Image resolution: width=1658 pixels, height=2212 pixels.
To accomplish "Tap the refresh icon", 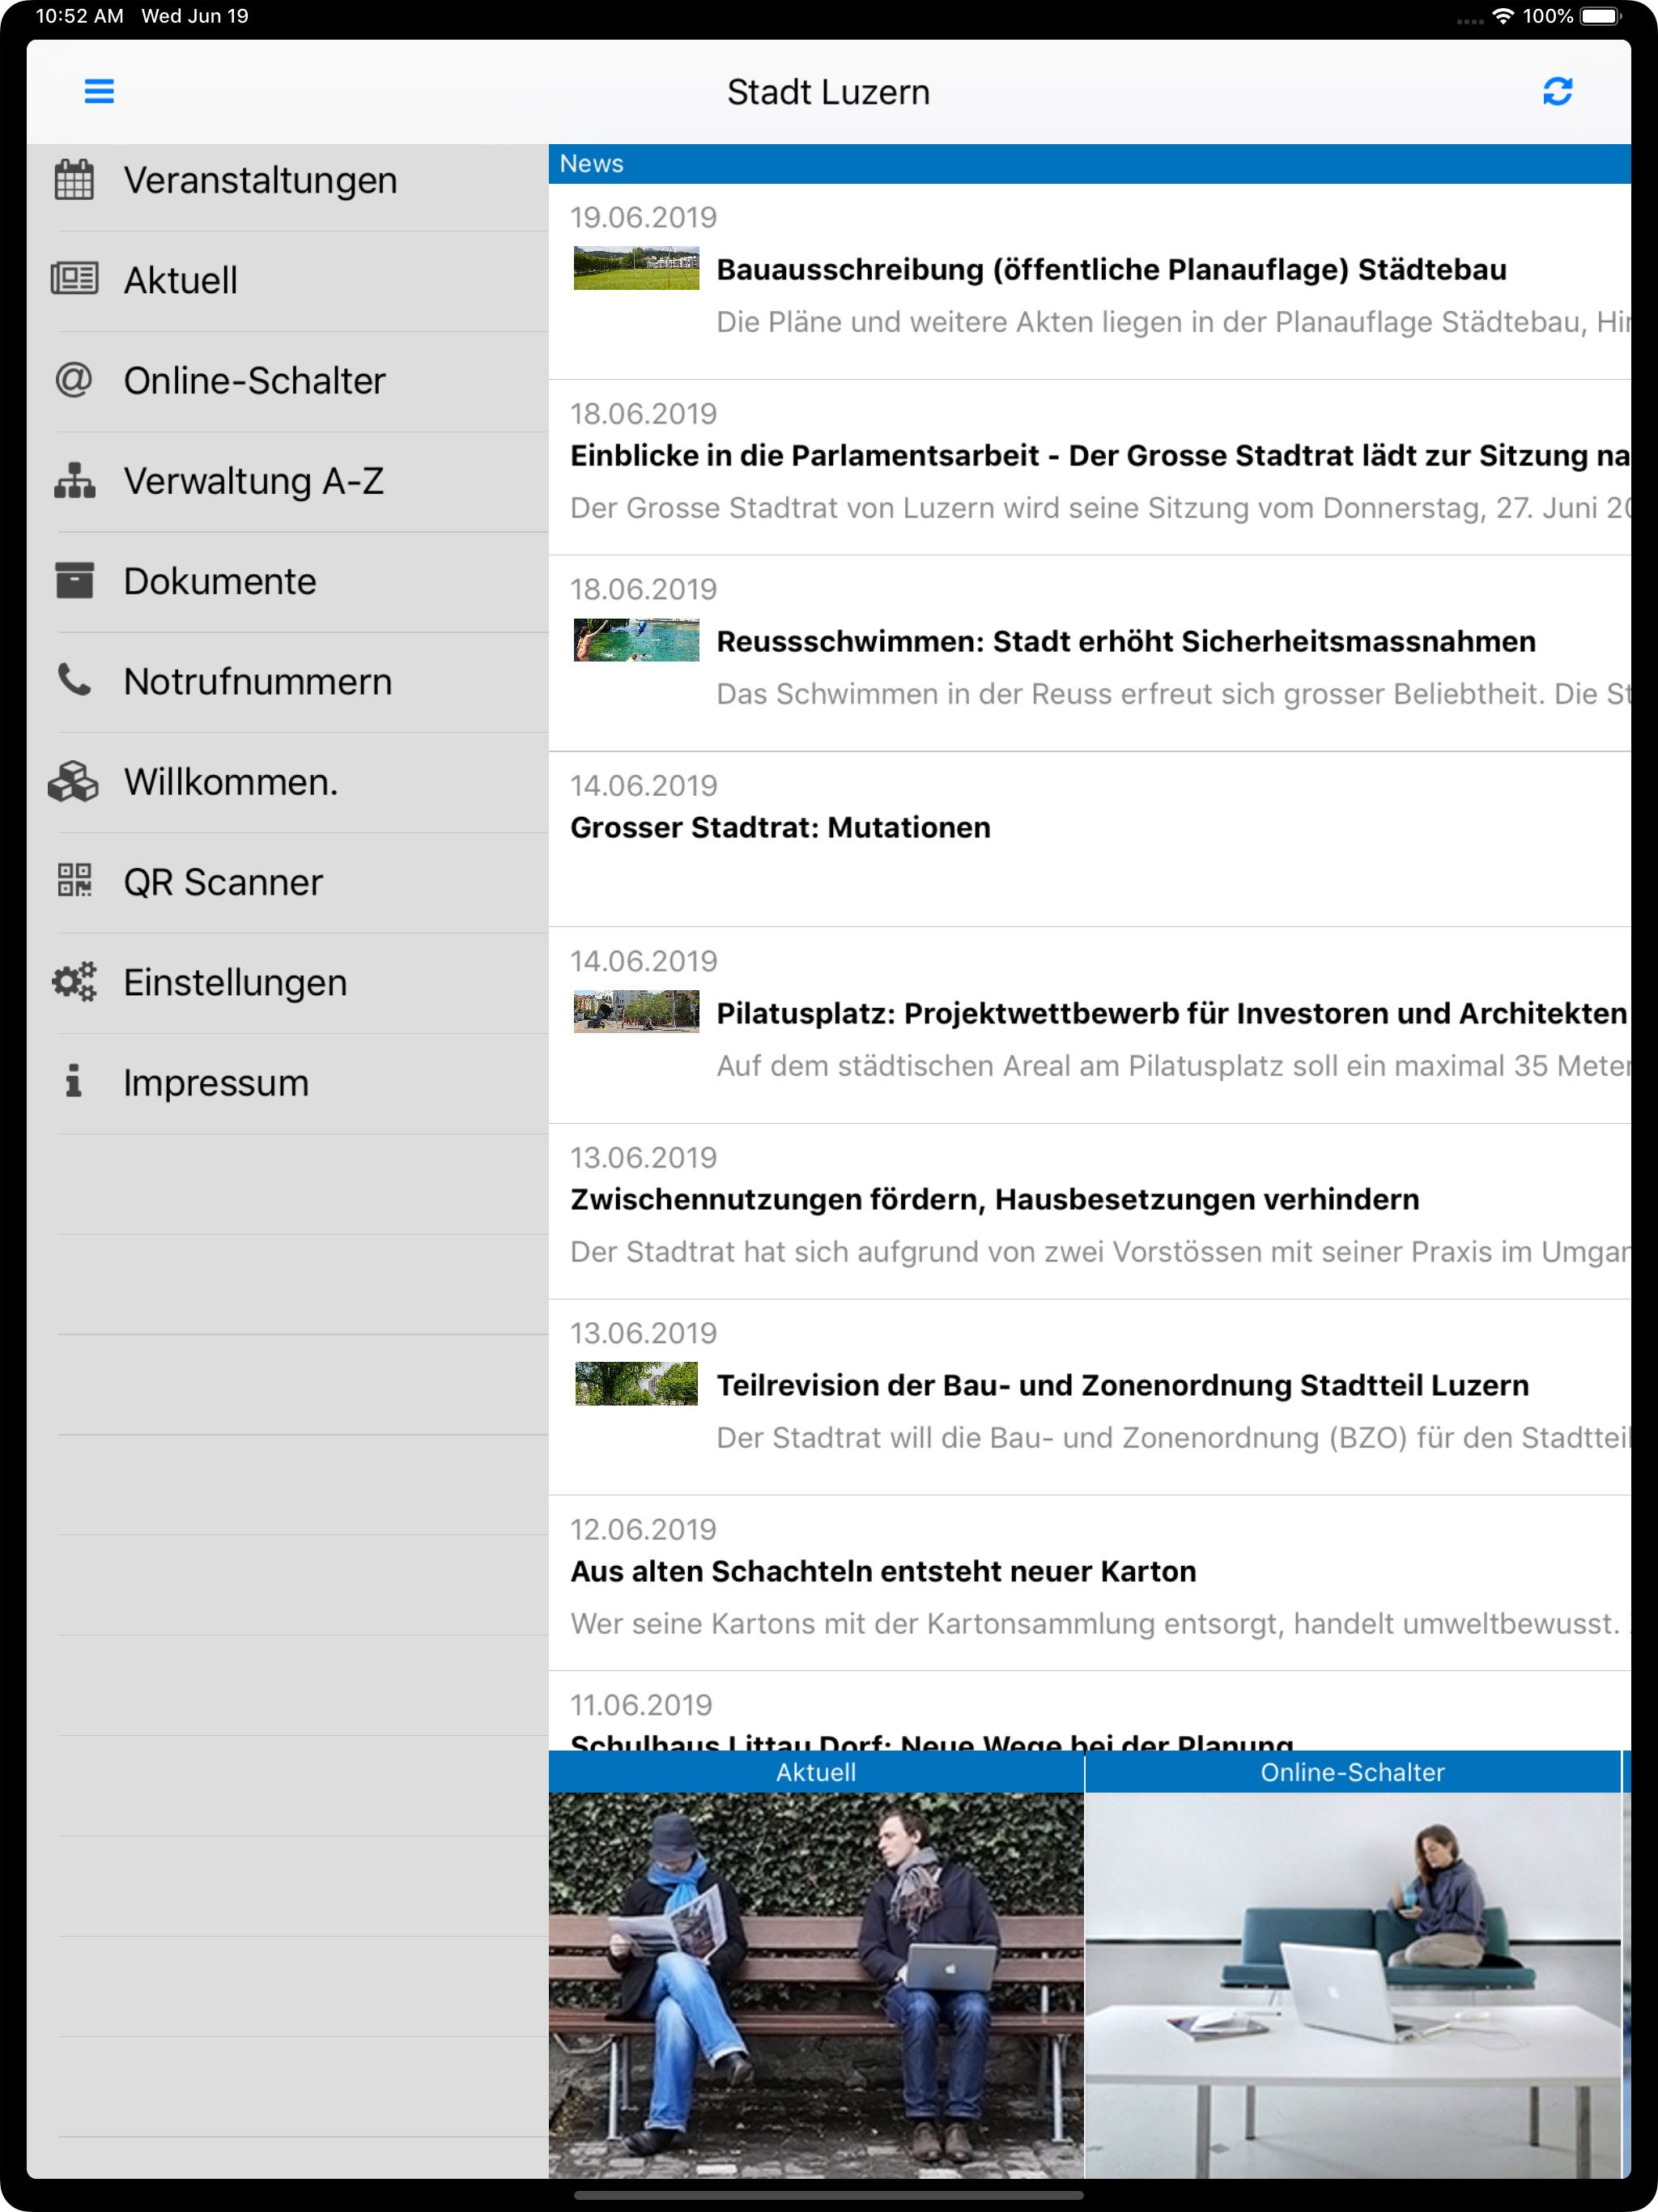I will [1557, 92].
